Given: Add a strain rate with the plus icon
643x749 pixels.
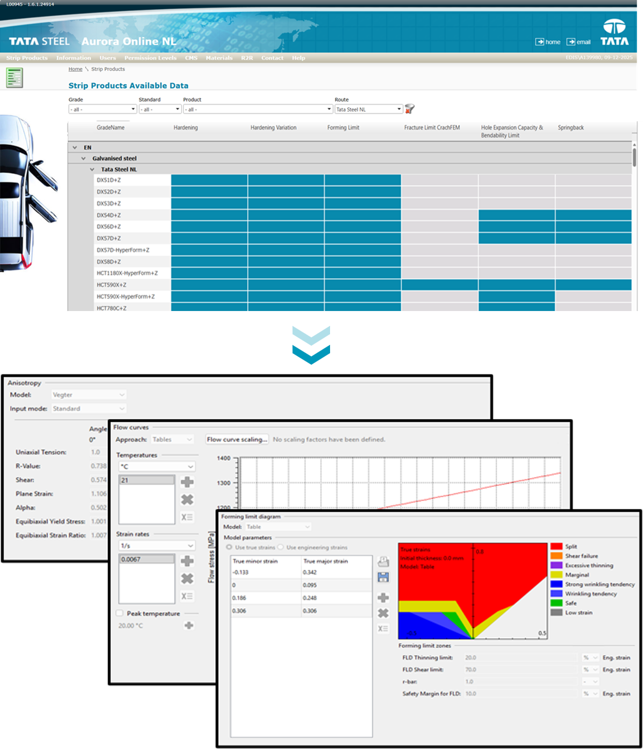Looking at the screenshot, I should 187,561.
